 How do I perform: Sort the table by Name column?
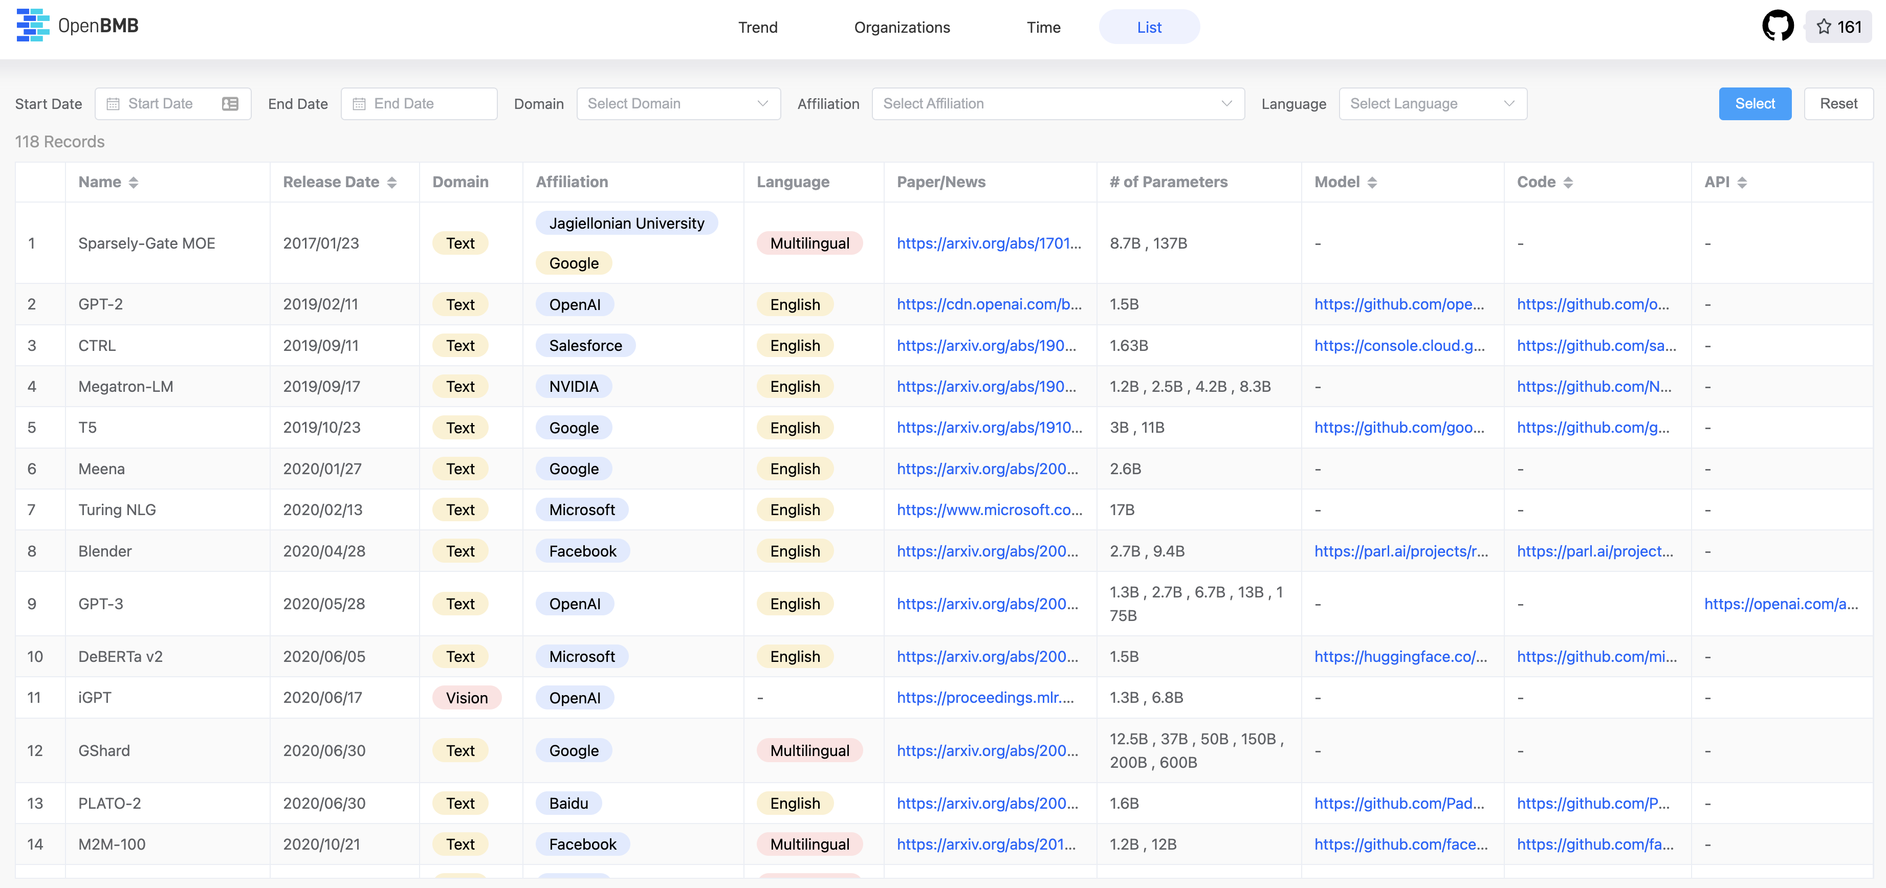click(133, 182)
